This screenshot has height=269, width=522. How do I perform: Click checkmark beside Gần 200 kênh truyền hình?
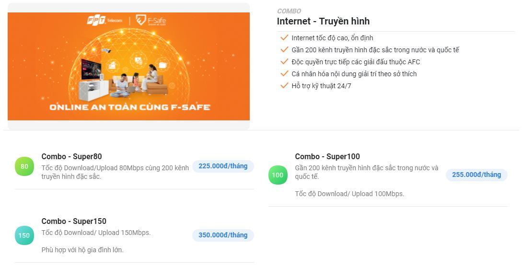[284, 50]
